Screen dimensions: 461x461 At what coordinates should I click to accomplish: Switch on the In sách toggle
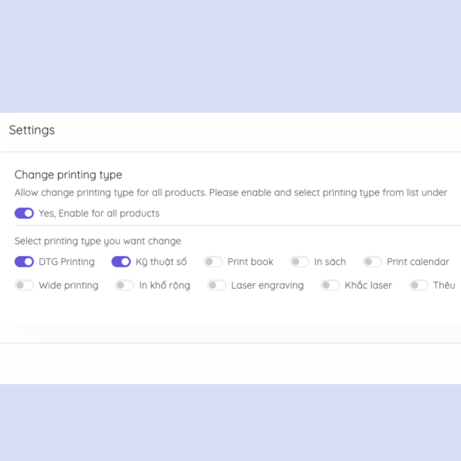(x=300, y=262)
